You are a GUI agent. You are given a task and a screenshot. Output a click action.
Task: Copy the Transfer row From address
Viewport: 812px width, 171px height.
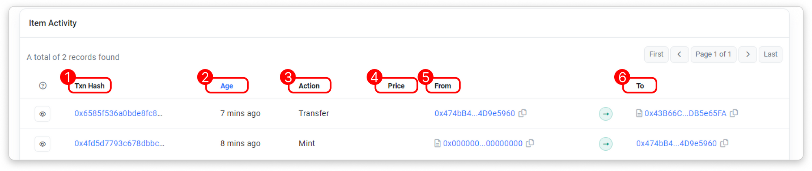click(523, 113)
